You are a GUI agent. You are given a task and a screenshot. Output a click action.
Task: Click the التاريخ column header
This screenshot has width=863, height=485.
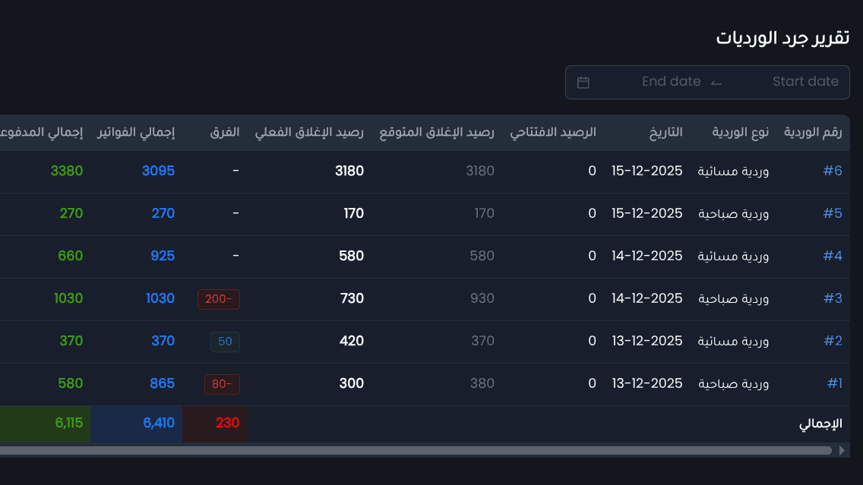coord(665,133)
